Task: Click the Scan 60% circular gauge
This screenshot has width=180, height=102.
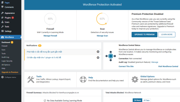Action: [102, 19]
